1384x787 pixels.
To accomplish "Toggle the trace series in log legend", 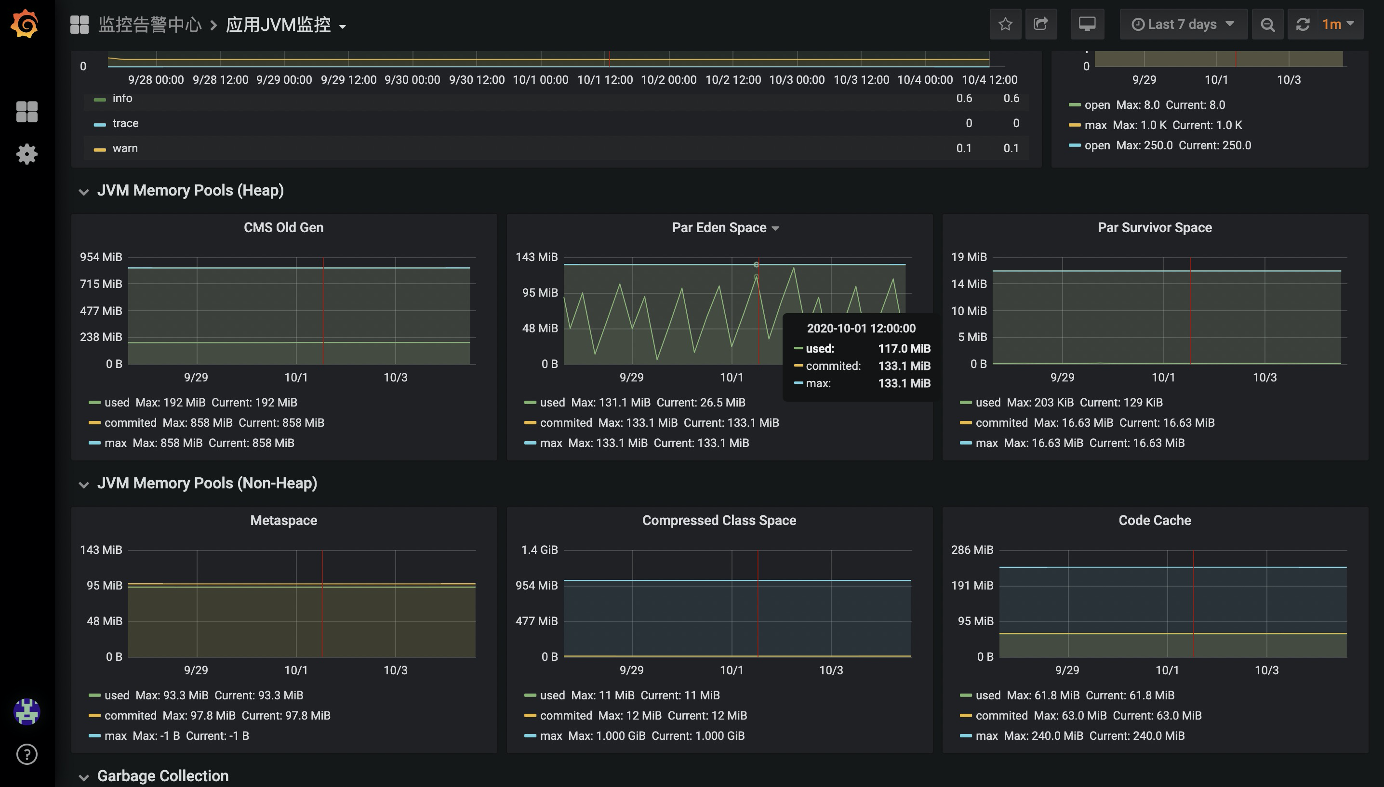I will tap(125, 123).
